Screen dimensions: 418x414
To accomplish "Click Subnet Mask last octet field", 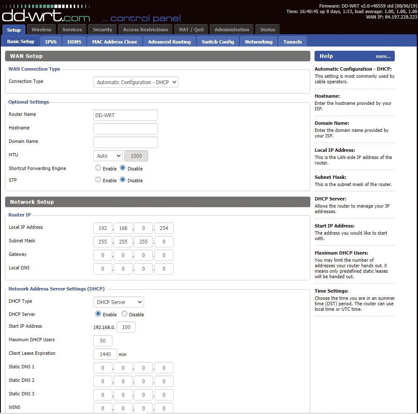I will click(164, 242).
